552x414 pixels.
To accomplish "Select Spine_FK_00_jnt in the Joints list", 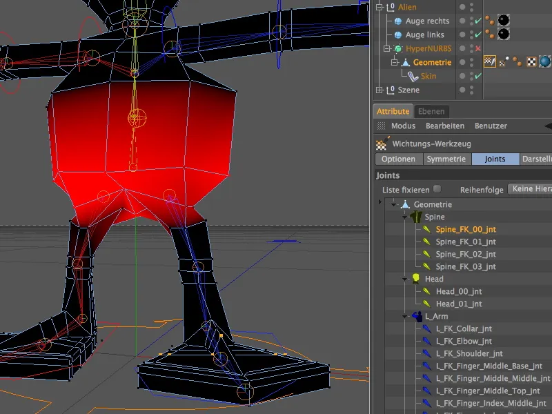I will [466, 229].
